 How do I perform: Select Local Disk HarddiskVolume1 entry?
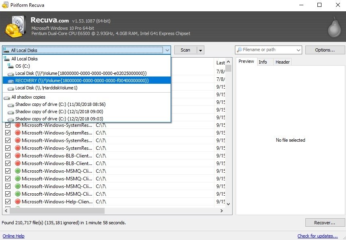coord(86,88)
